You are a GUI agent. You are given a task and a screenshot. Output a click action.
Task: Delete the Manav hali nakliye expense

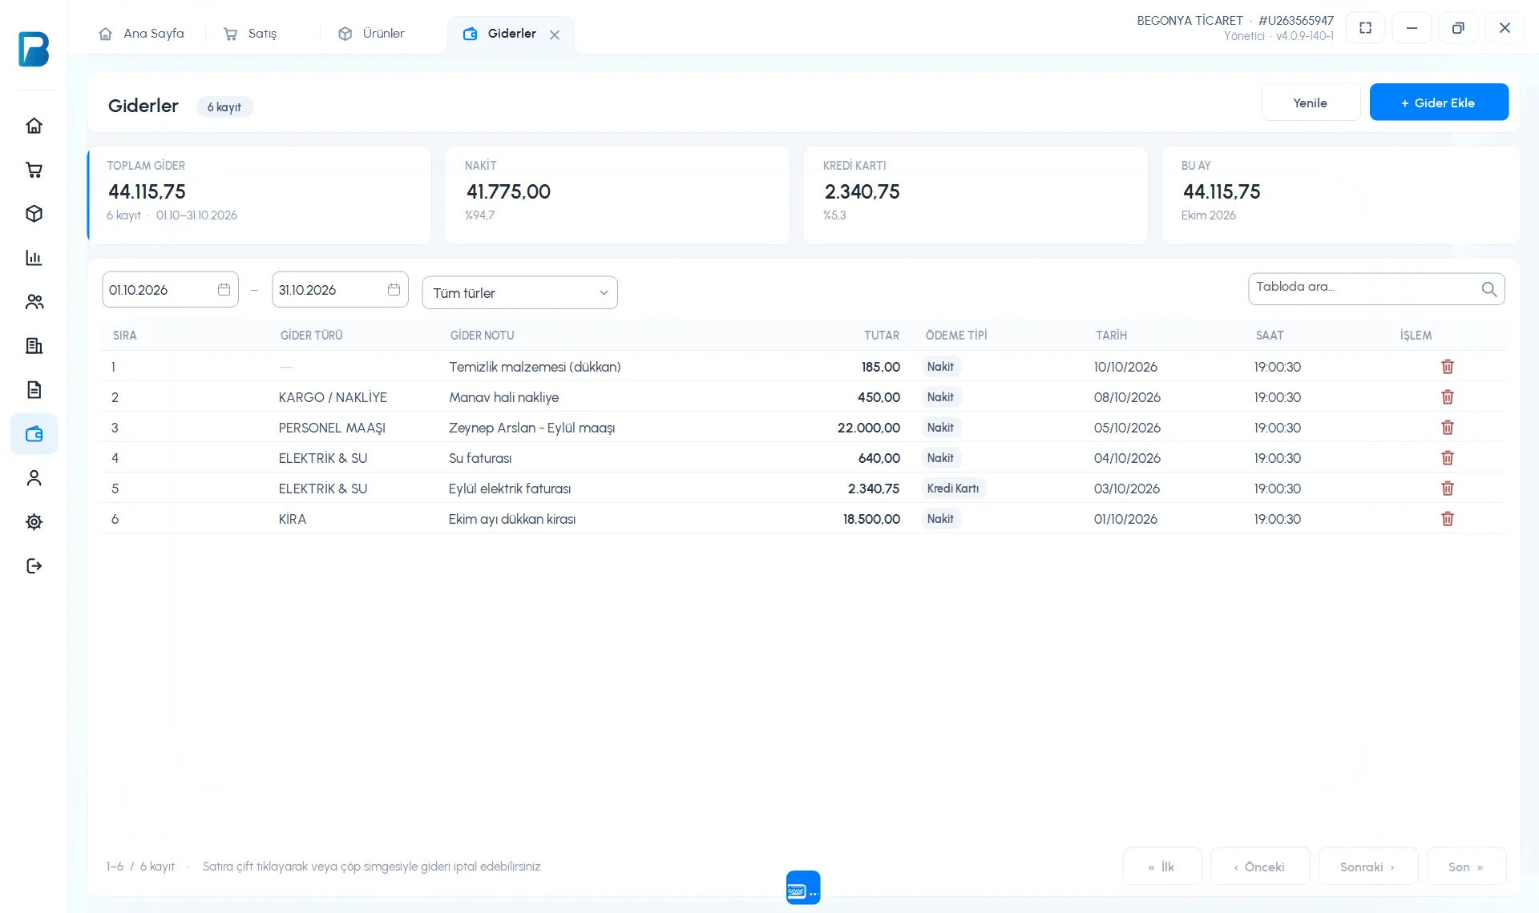tap(1448, 397)
